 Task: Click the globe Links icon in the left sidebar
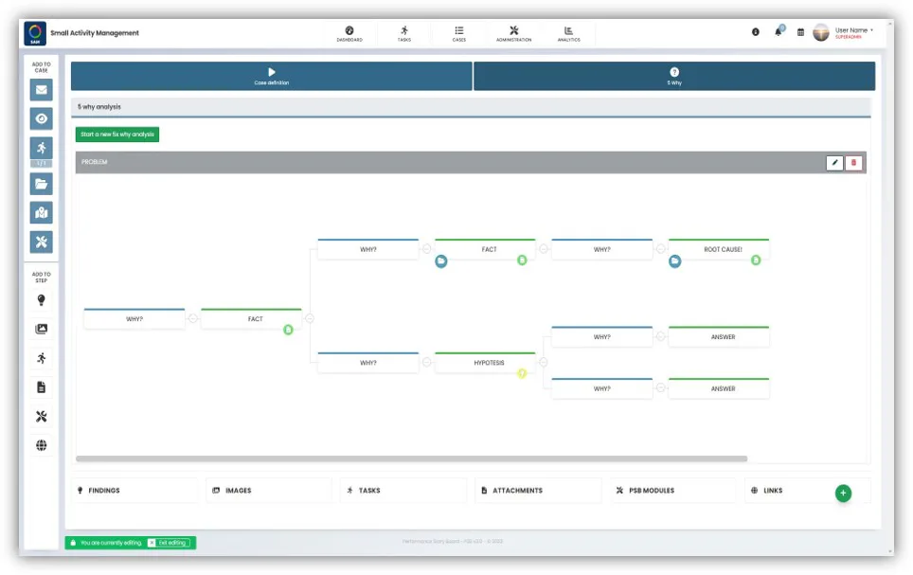click(x=40, y=444)
